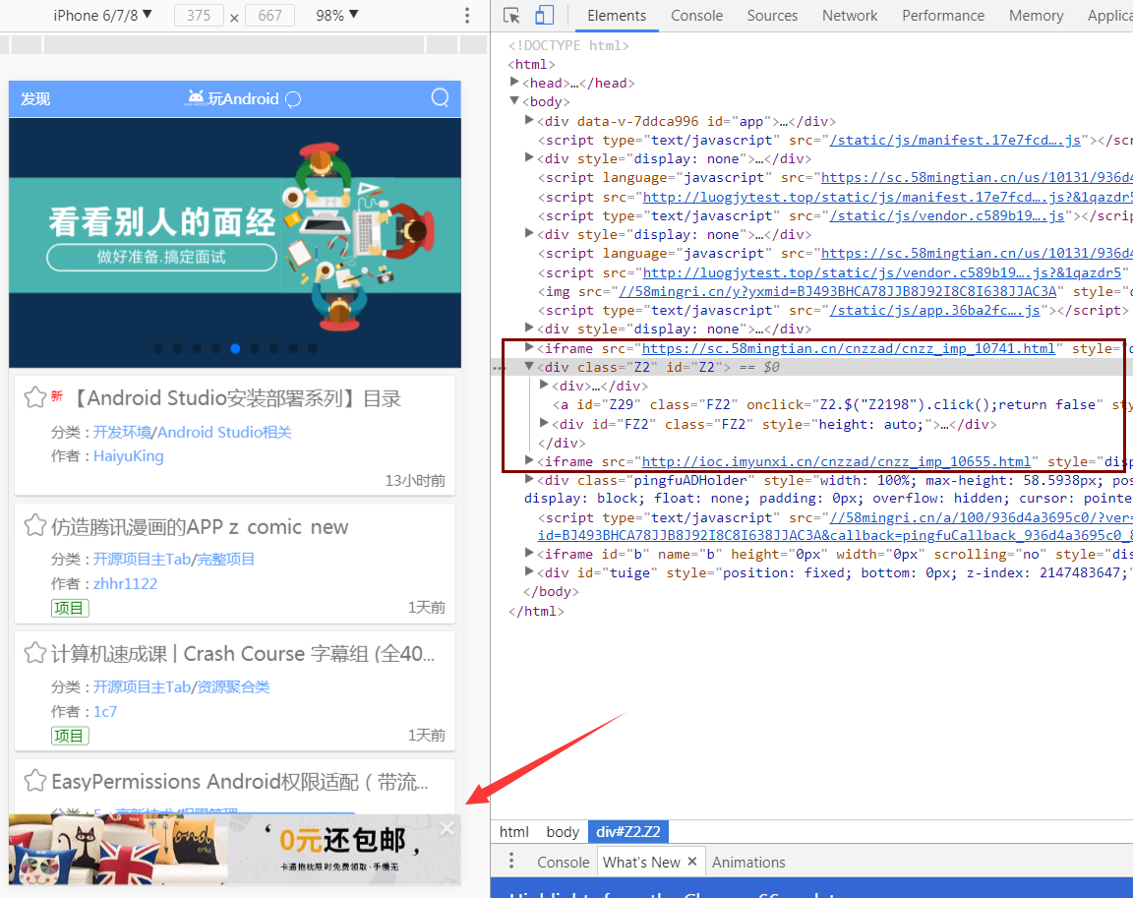Open /static/js/app.36ba2fc js link
The width and height of the screenshot is (1133, 898).
point(934,310)
